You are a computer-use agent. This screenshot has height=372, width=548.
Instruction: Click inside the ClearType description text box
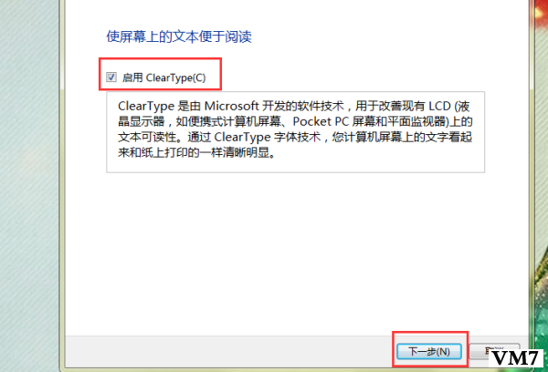pos(295,132)
